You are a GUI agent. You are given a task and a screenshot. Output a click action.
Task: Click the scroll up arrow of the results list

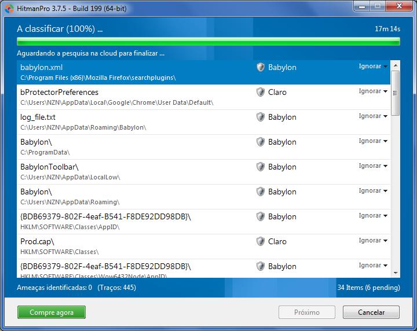[x=396, y=65]
